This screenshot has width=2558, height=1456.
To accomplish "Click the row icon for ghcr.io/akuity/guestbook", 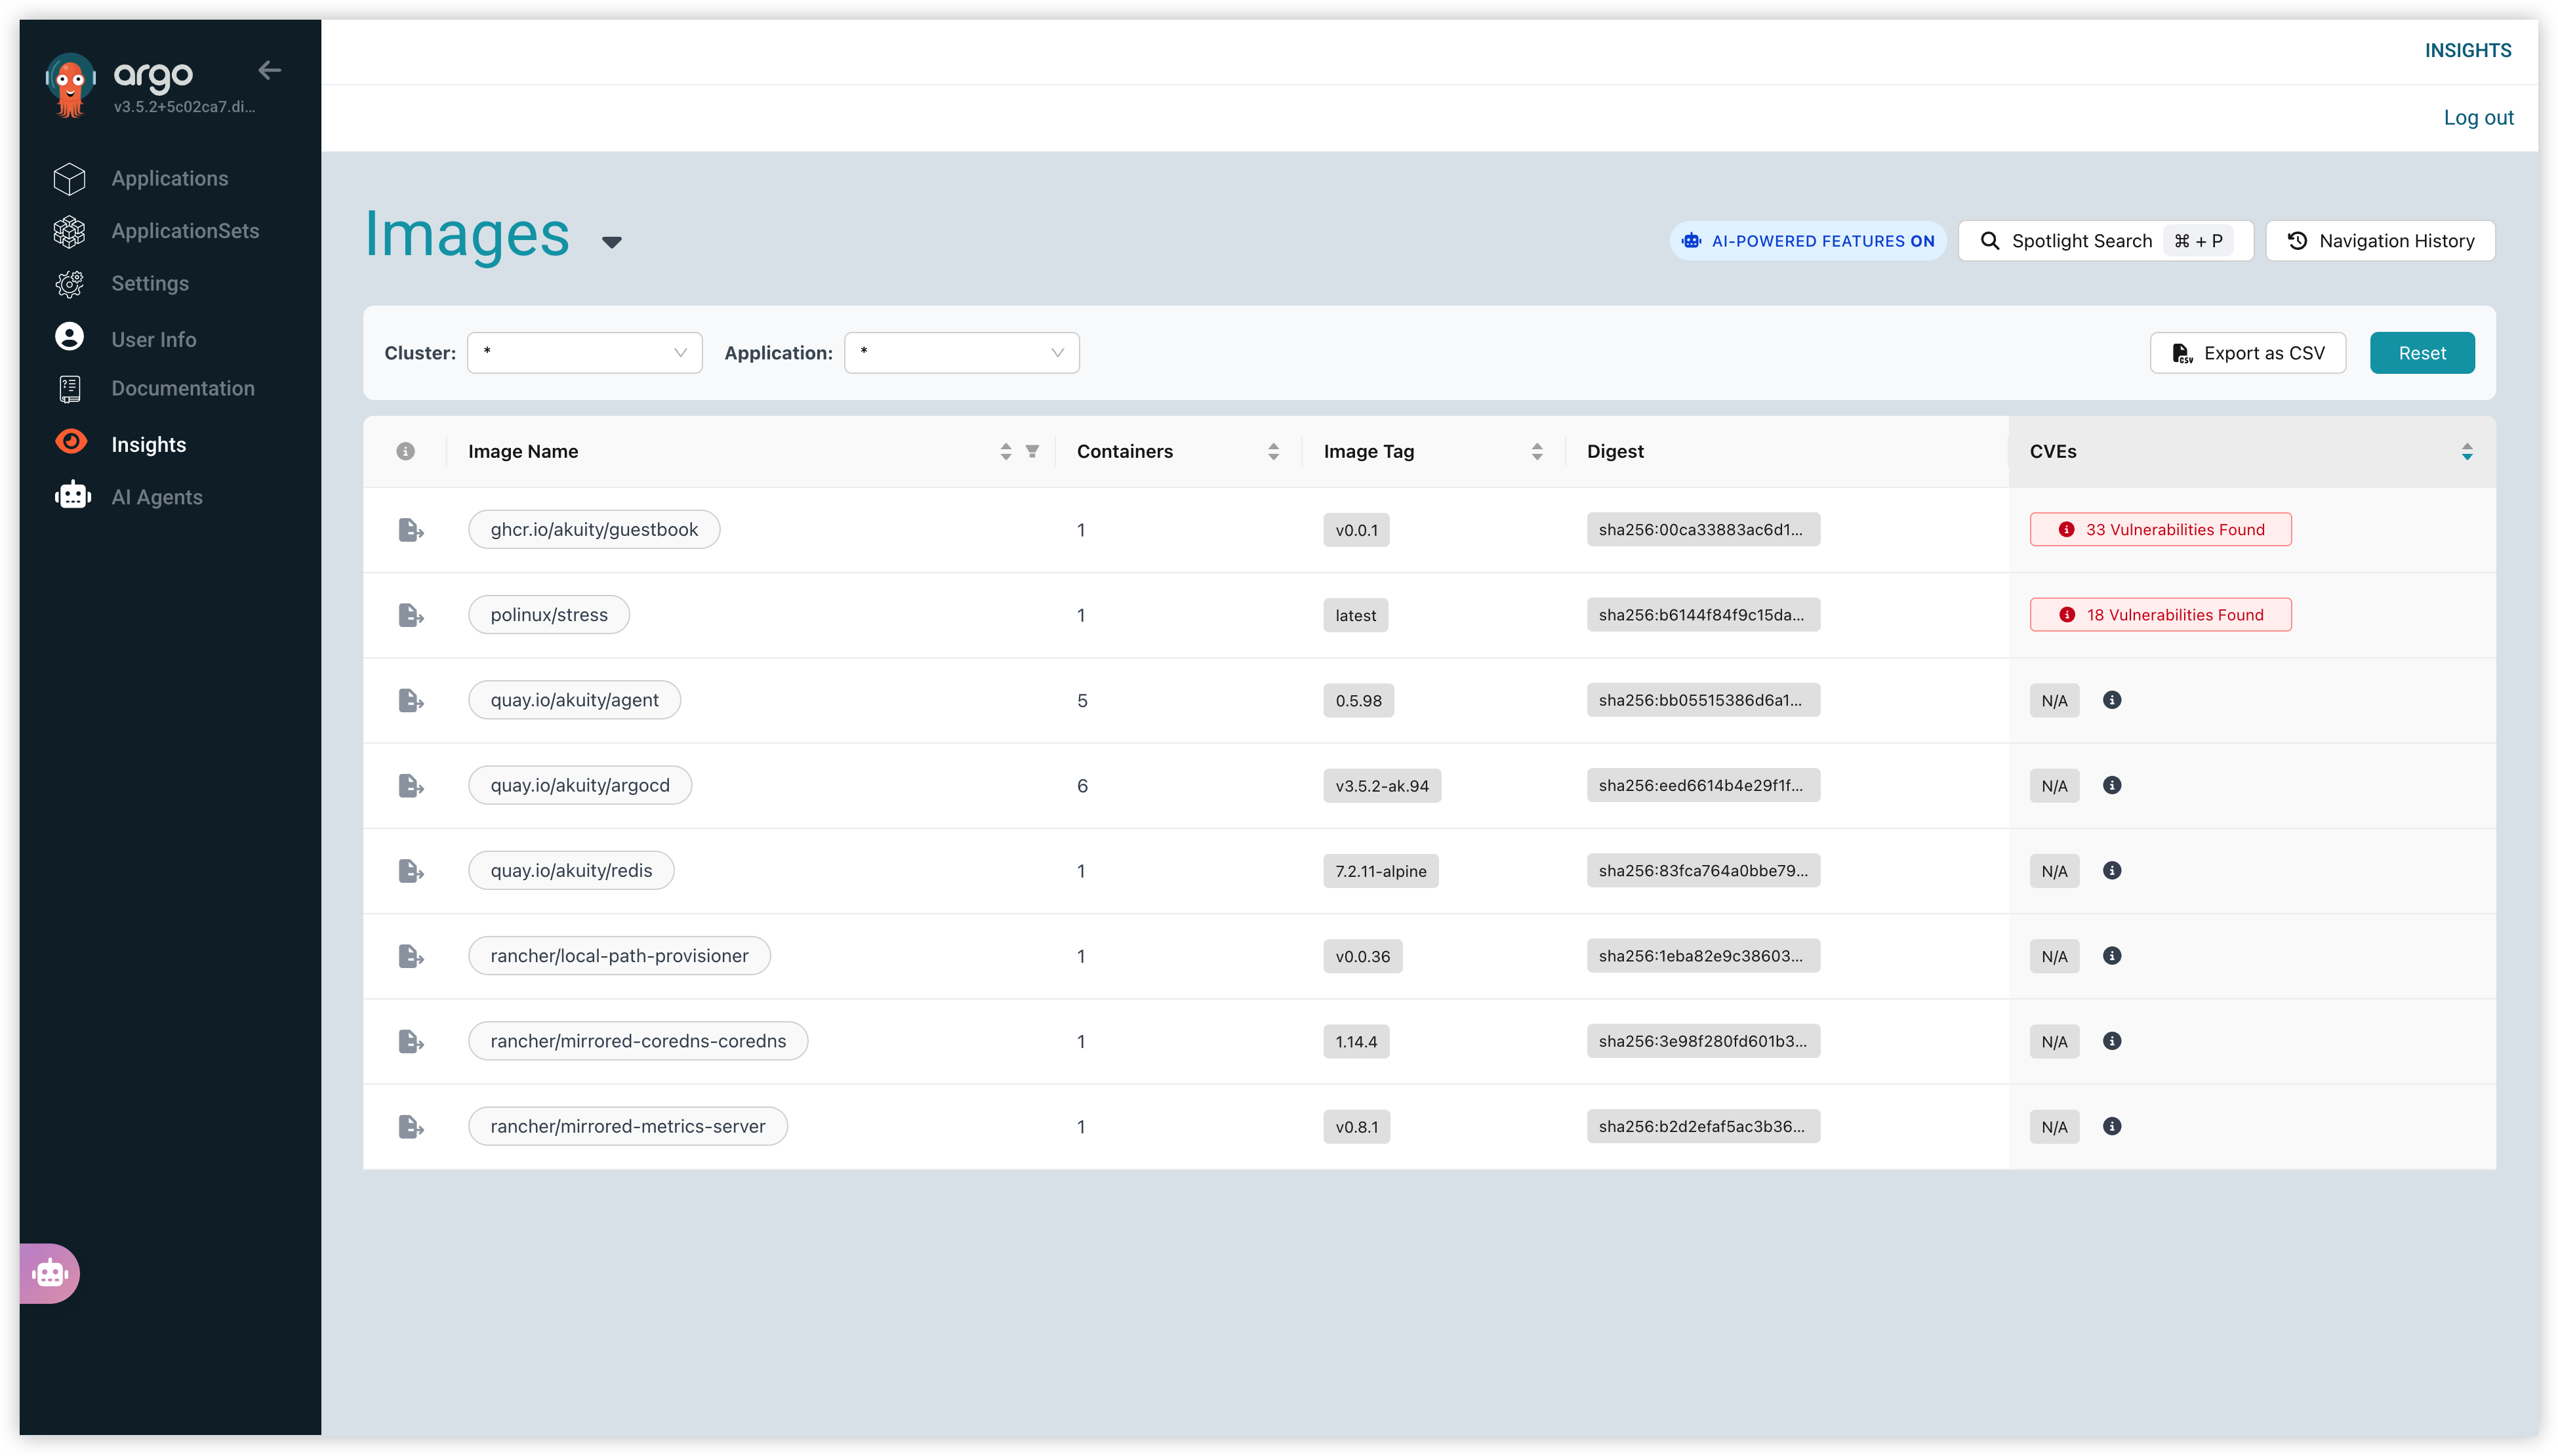I will point(410,530).
